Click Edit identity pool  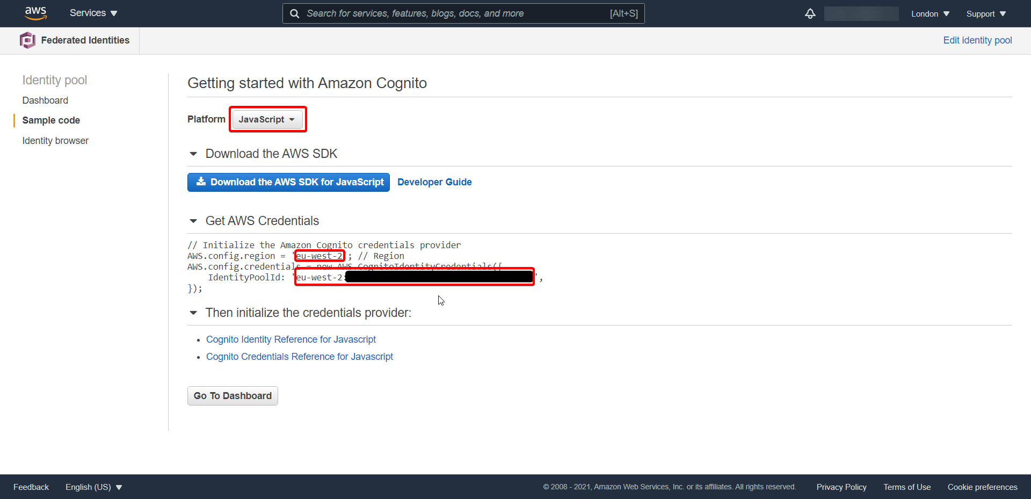pos(977,40)
